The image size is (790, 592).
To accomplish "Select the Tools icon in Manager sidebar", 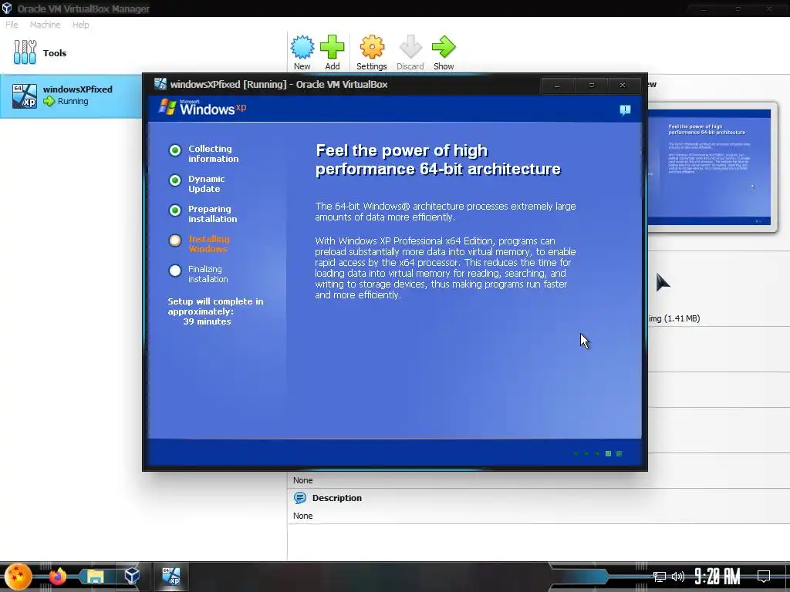I will click(25, 52).
